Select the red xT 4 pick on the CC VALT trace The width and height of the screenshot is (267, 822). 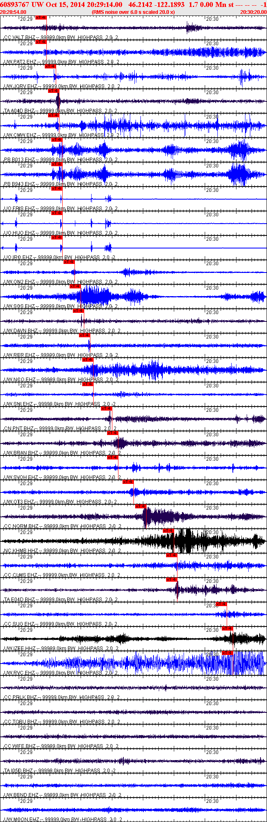click(x=41, y=18)
